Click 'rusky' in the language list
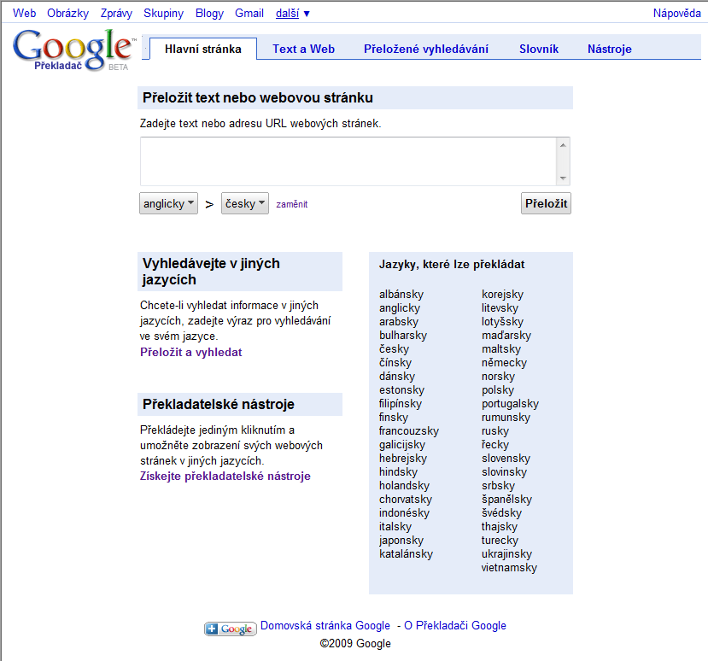708x661 pixels. (x=494, y=430)
